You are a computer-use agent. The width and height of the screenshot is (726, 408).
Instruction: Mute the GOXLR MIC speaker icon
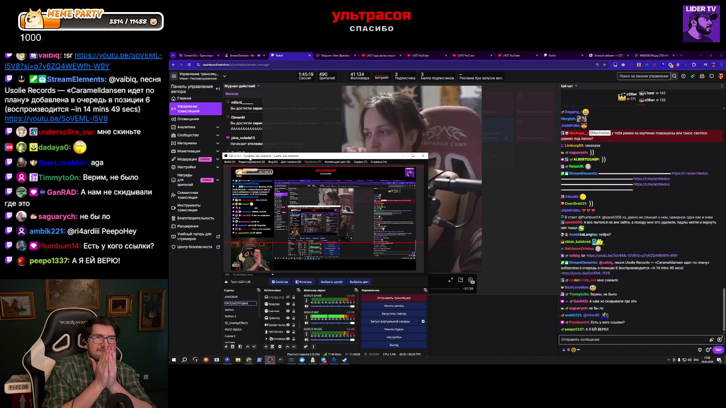(306, 323)
